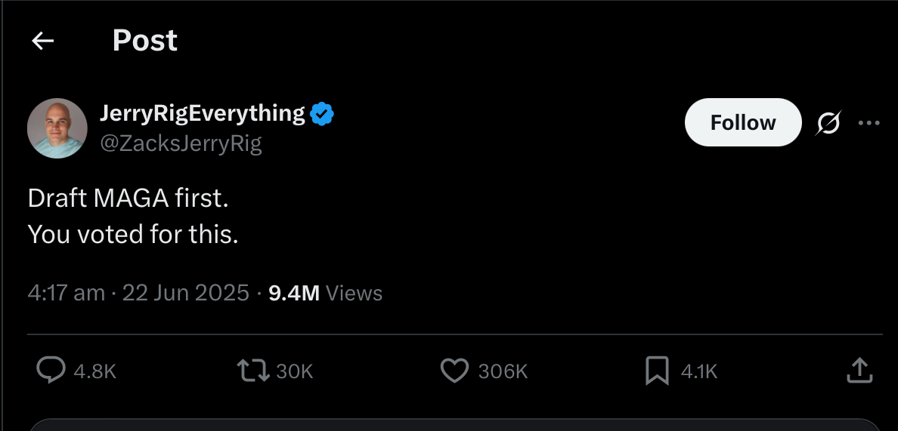Like the post with the heart icon

point(455,371)
